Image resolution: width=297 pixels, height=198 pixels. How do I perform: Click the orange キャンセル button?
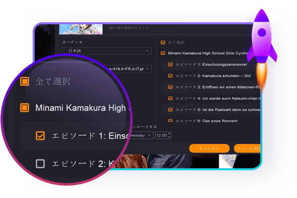tap(209, 148)
